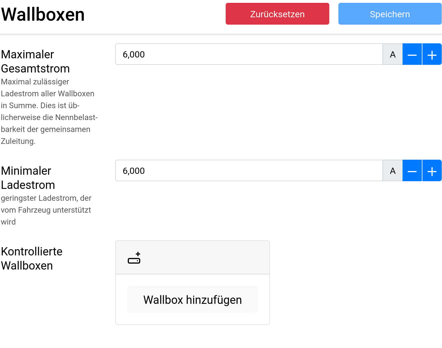The height and width of the screenshot is (348, 442).
Task: Add a wallbox via Wallbox hinzufügen
Action: (x=192, y=300)
